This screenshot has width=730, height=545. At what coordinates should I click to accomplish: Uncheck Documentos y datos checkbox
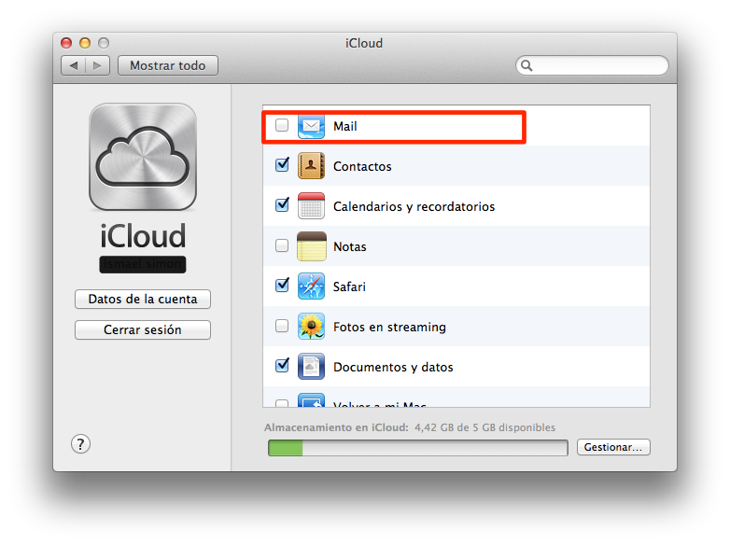click(282, 365)
